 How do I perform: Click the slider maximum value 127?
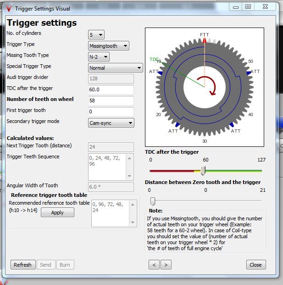click(x=261, y=160)
